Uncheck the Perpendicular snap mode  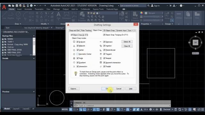(x=104, y=50)
